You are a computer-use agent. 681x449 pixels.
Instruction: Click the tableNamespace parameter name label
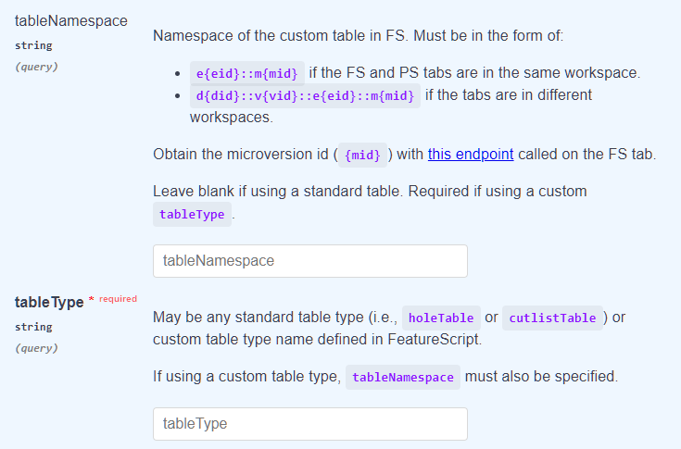71,20
